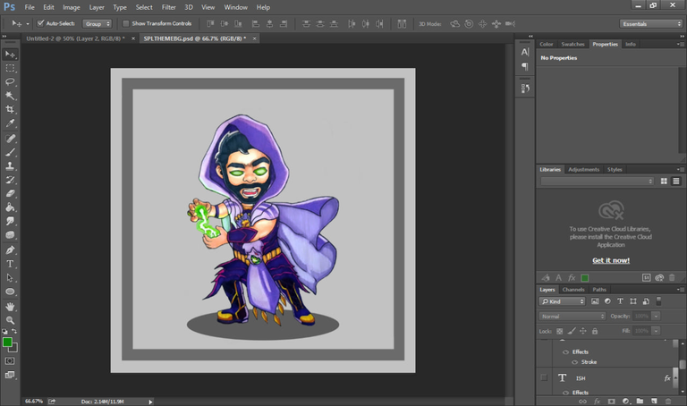Open the Filter menu
The height and width of the screenshot is (406, 687).
169,7
